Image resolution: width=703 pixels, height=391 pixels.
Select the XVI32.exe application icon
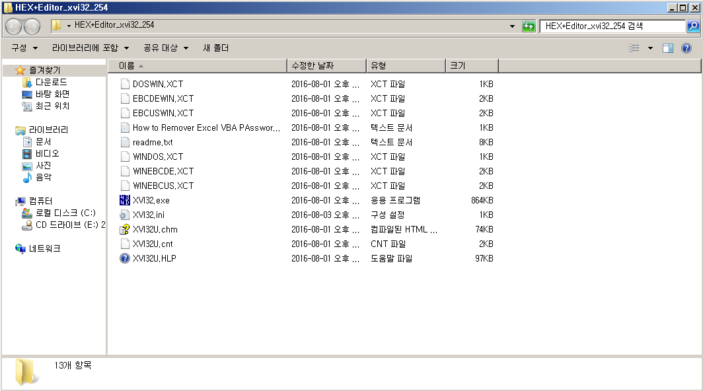[x=125, y=200]
